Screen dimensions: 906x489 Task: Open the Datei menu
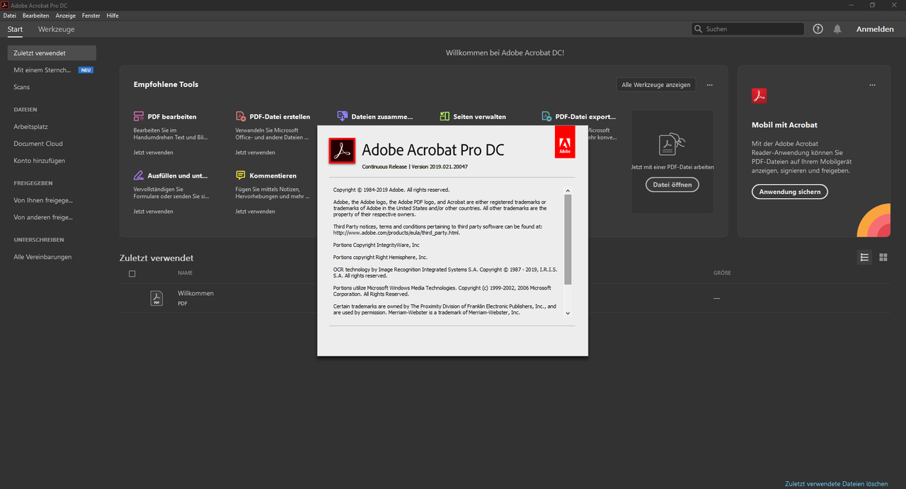9,16
